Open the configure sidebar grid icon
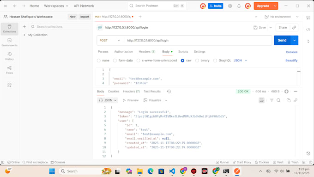Image resolution: width=314 pixels, height=177 pixels. click(9, 85)
